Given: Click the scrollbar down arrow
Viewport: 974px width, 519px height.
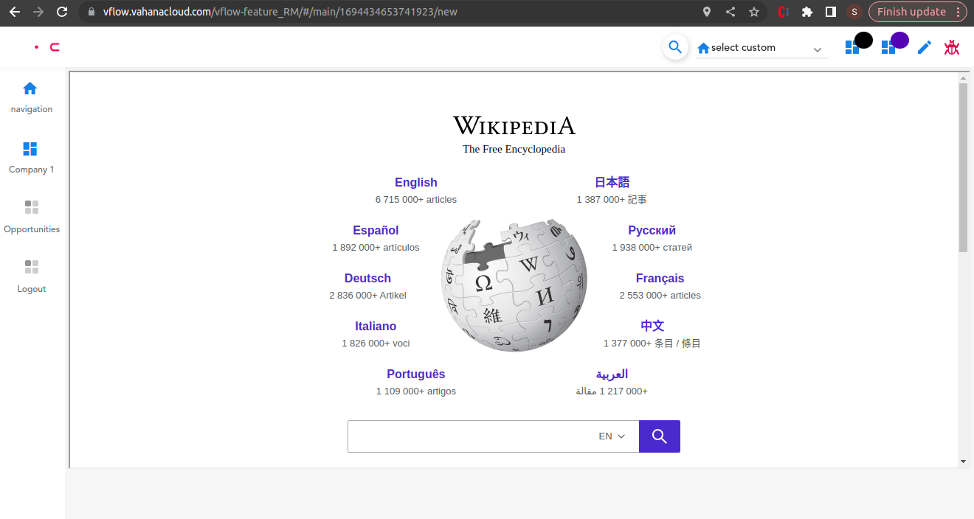Looking at the screenshot, I should 963,461.
